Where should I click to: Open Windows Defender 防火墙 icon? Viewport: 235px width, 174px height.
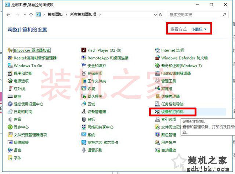coord(158,58)
